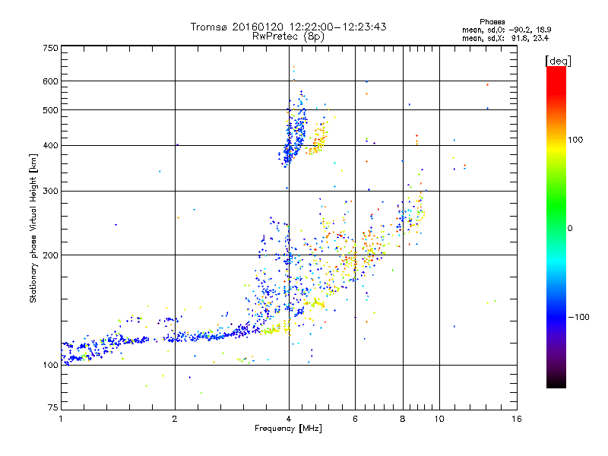Click the y-axis title "Stationary phase Virtual Height [km]"
The height and width of the screenshot is (456, 608).
[33, 229]
